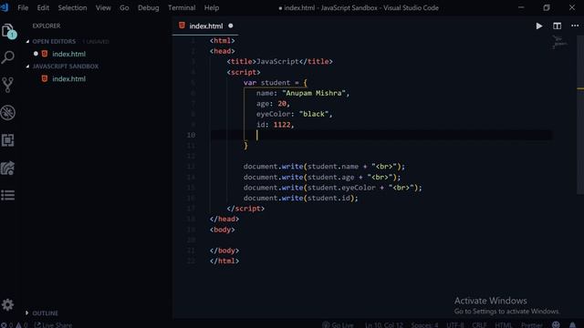The width and height of the screenshot is (584, 328).
Task: Click the closing </html> tag
Action: [x=224, y=261]
